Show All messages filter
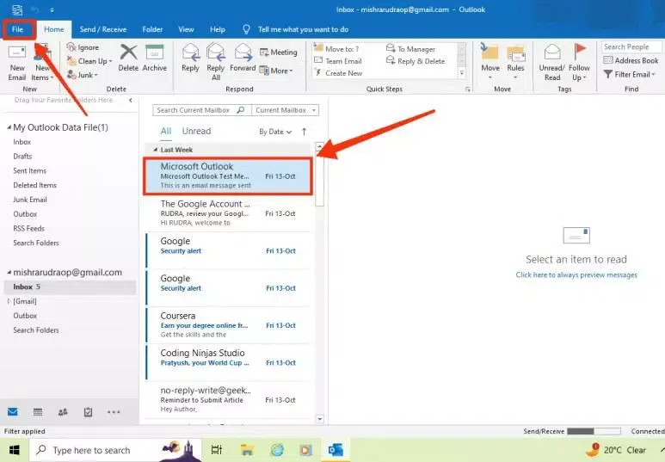665x462 pixels. (166, 131)
